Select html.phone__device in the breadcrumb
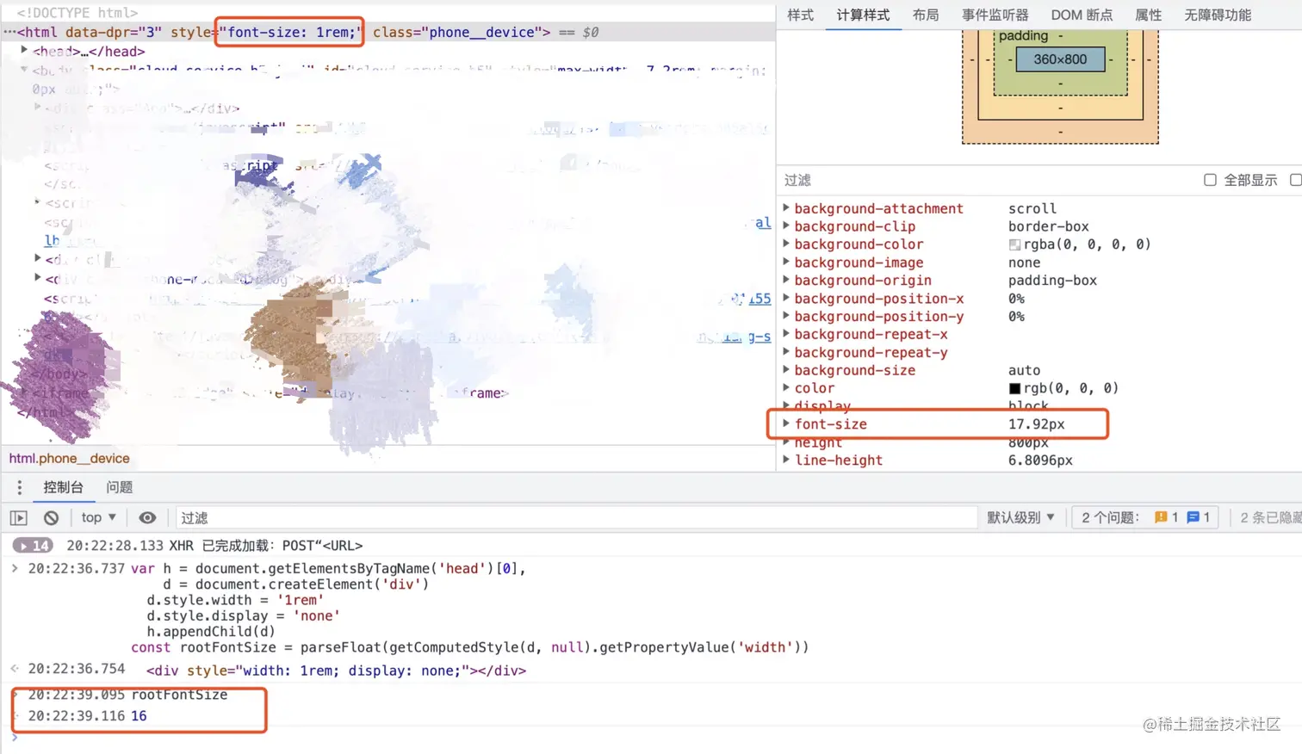Image resolution: width=1302 pixels, height=754 pixels. point(70,459)
